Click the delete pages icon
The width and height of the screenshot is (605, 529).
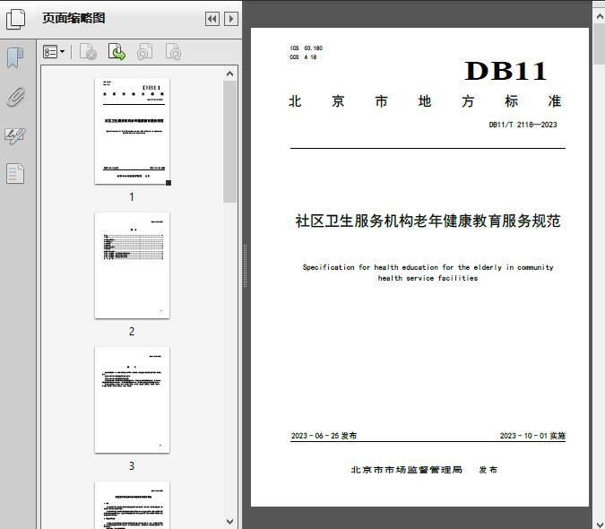88,52
